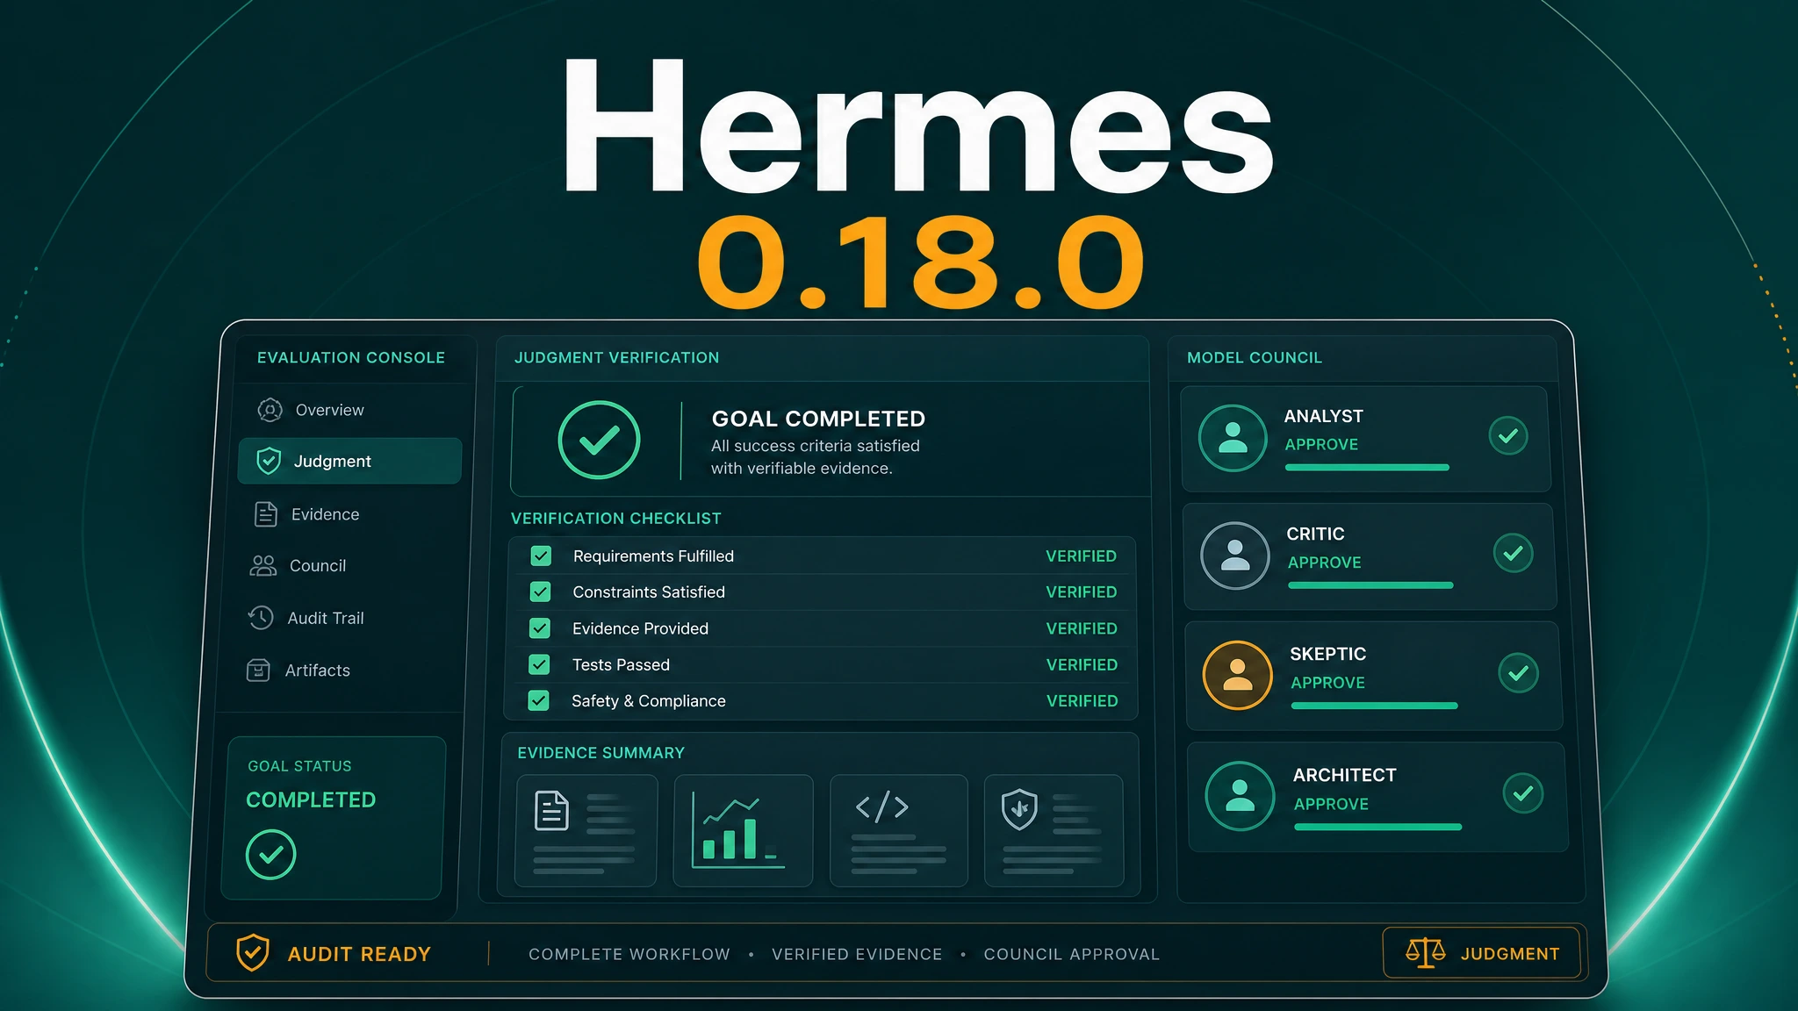
Task: Open the code brackets evidence summary card
Action: tap(899, 830)
